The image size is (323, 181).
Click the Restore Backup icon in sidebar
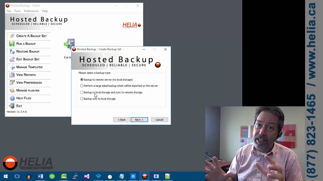point(12,52)
